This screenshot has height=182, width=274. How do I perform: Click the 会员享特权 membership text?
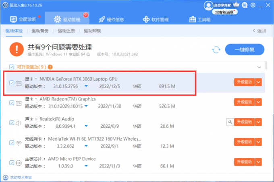pyautogui.click(x=222, y=5)
